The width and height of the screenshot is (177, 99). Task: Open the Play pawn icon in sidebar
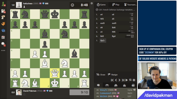point(3,4)
